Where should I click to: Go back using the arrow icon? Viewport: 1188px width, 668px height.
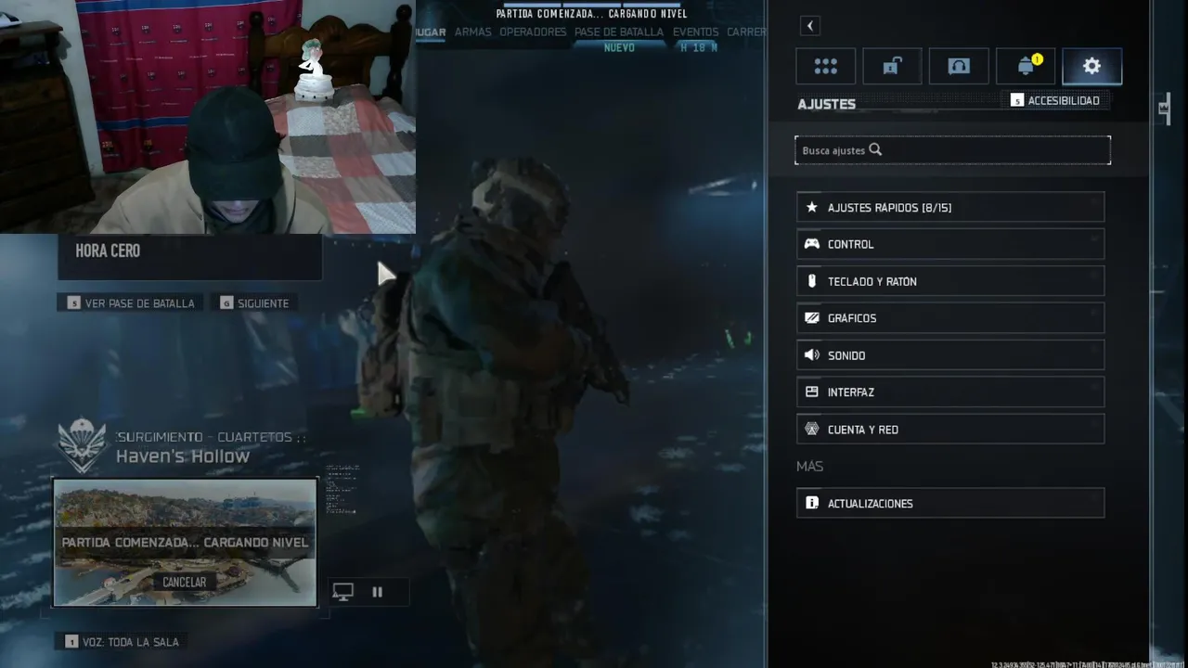[810, 26]
